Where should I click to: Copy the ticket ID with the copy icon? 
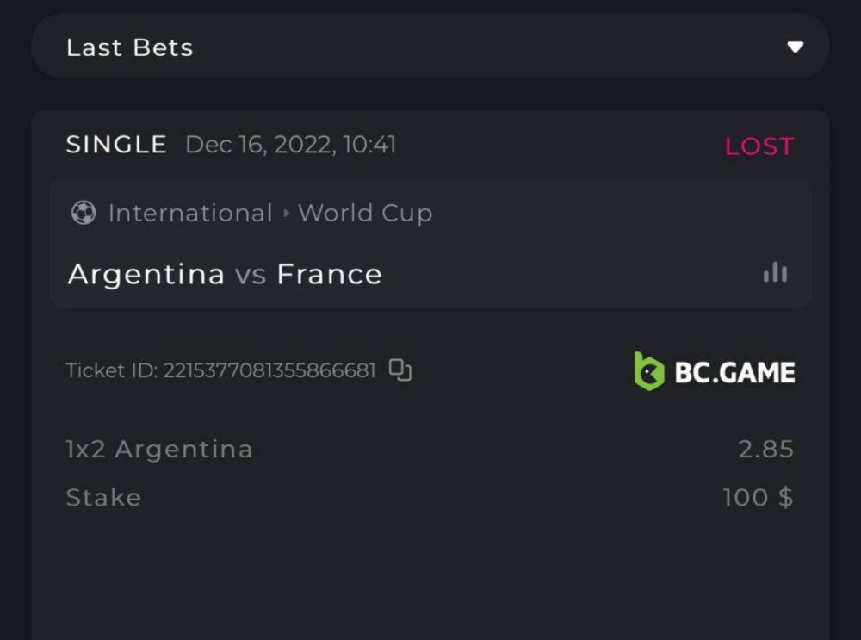click(400, 370)
